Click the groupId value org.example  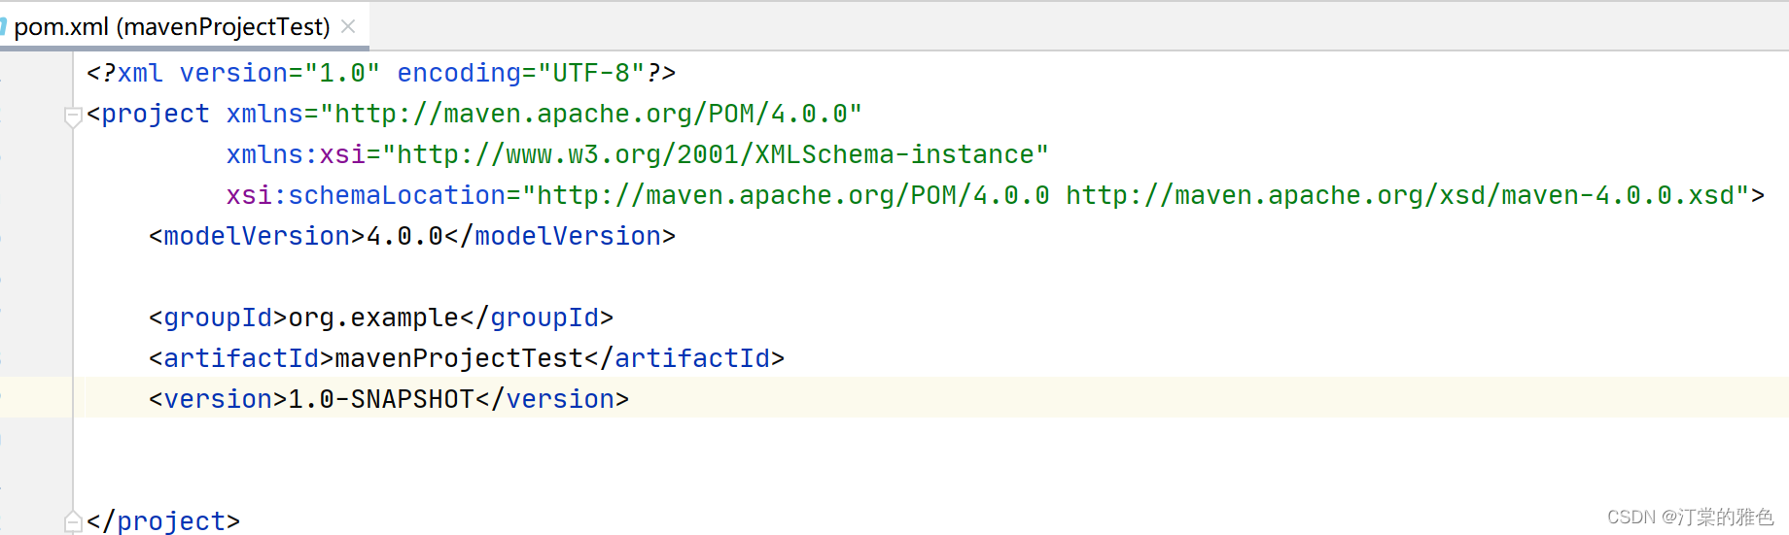click(x=373, y=318)
